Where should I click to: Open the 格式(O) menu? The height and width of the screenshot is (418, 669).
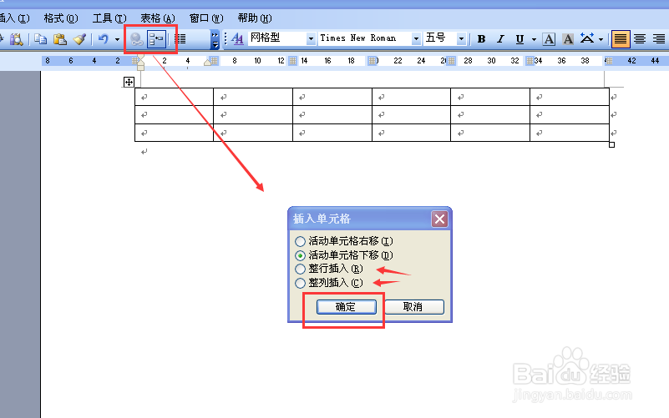point(61,18)
